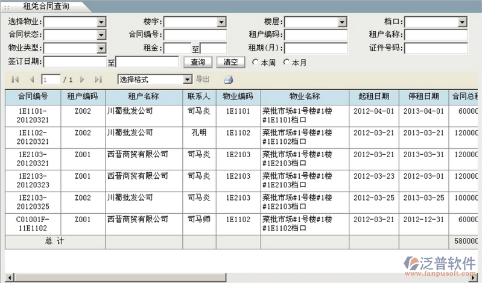The height and width of the screenshot is (283, 482).
Task: Open the 选择格式 export format dropdown
Action: click(x=188, y=79)
